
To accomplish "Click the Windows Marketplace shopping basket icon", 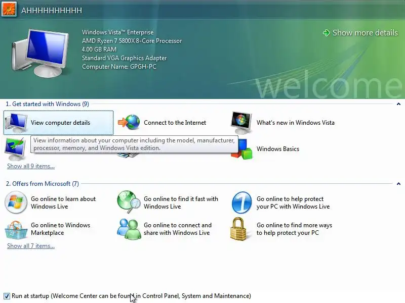I will 16,230.
